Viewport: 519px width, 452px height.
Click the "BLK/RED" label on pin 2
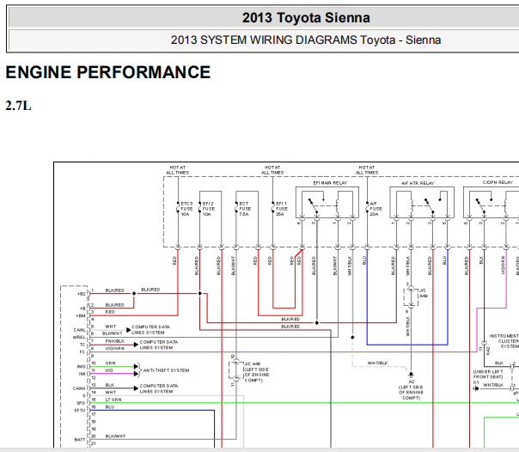(114, 305)
